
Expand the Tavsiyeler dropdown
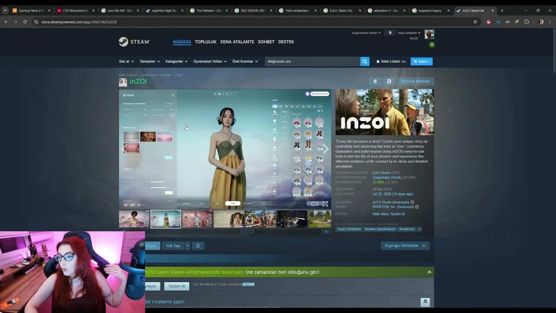coord(150,61)
